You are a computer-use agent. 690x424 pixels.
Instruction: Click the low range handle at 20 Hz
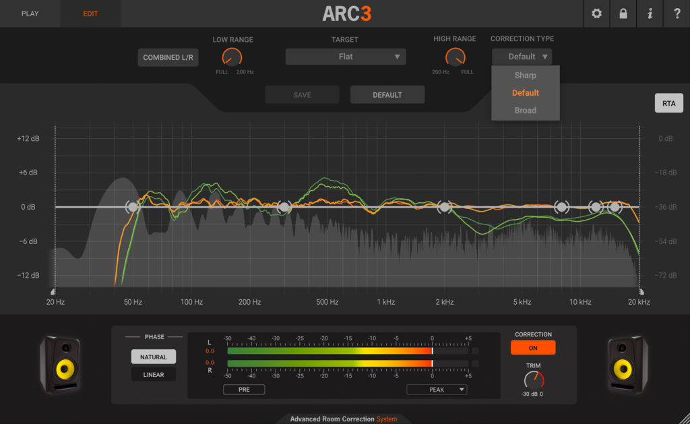53,291
